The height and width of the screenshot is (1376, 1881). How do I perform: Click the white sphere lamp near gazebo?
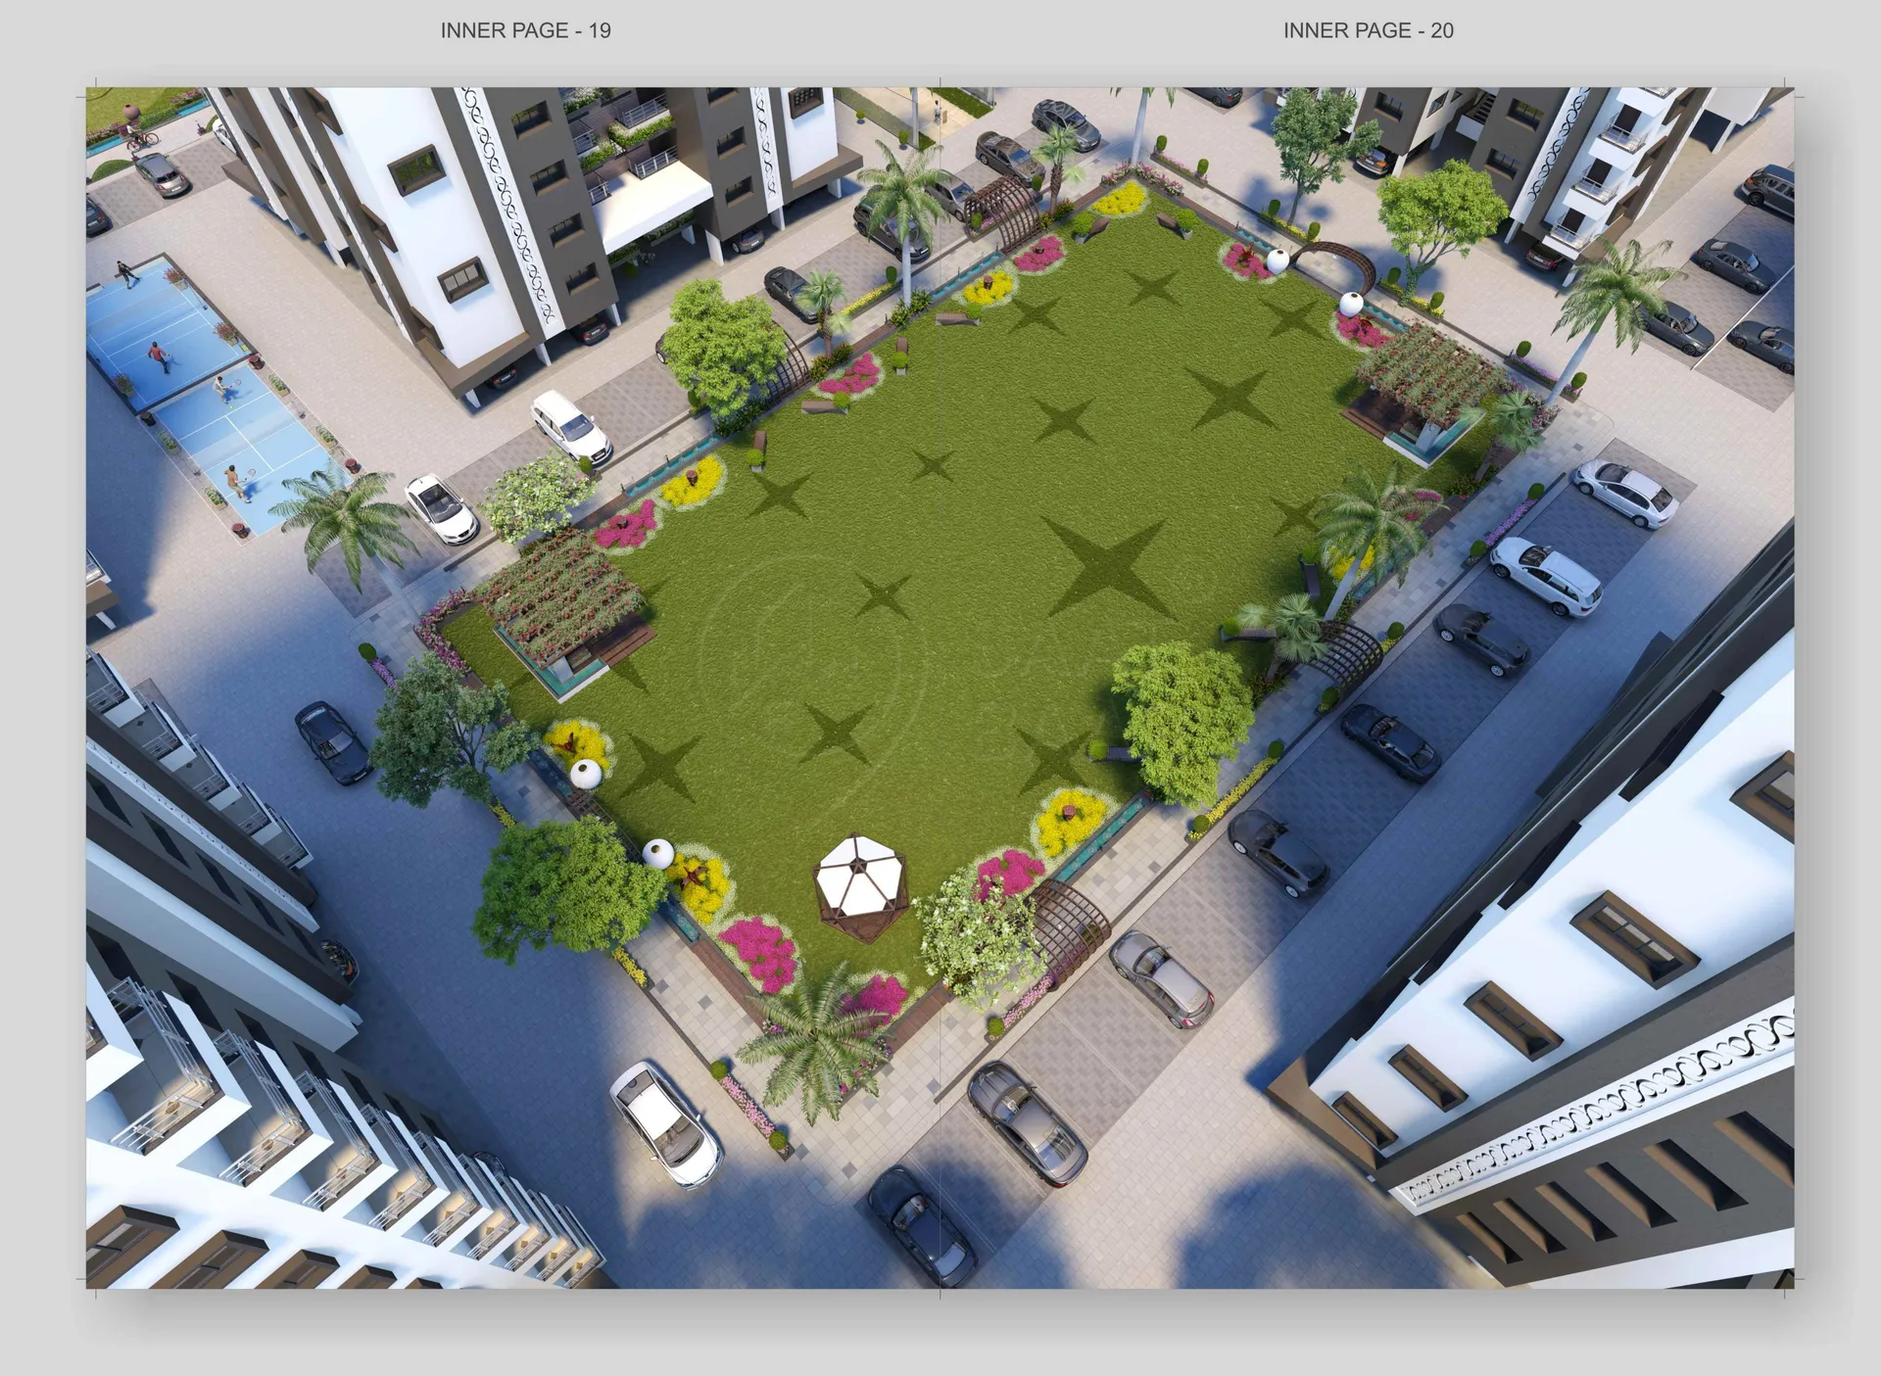coord(657,852)
